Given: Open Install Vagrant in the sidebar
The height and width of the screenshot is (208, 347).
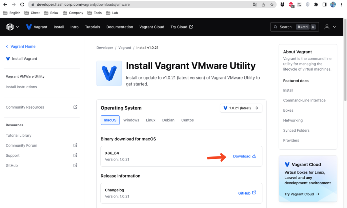Looking at the screenshot, I should tap(24, 58).
